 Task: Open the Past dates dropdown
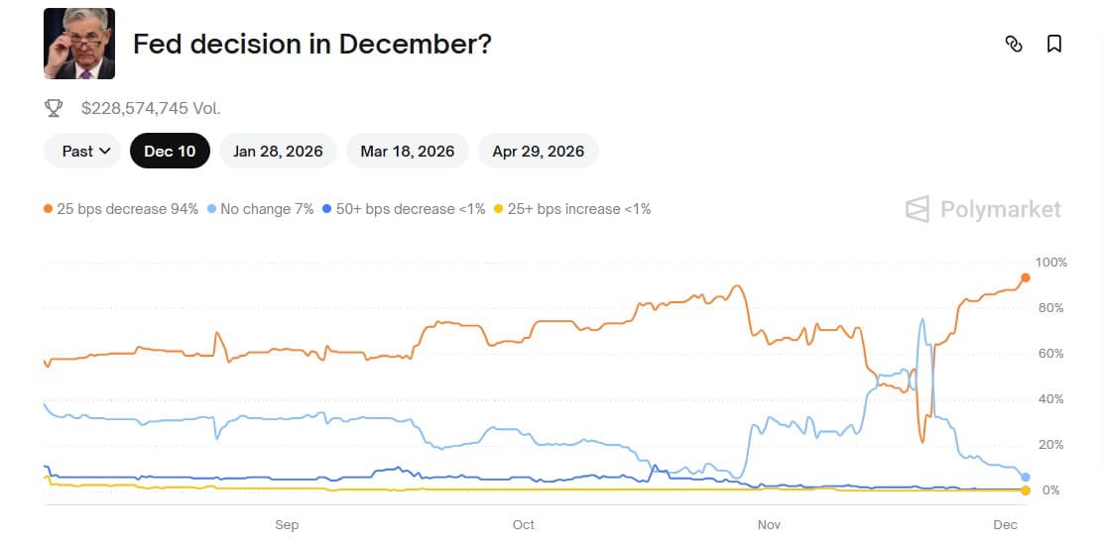click(82, 152)
